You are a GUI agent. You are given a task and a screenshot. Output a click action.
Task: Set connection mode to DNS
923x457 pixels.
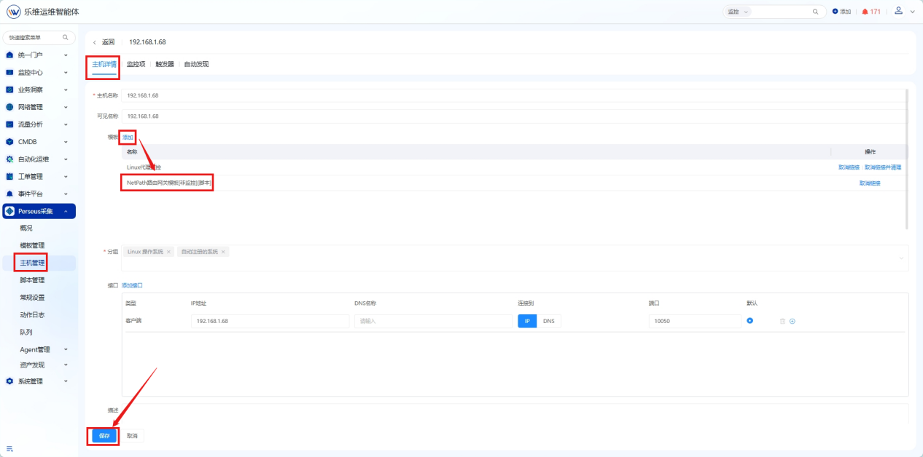(549, 321)
